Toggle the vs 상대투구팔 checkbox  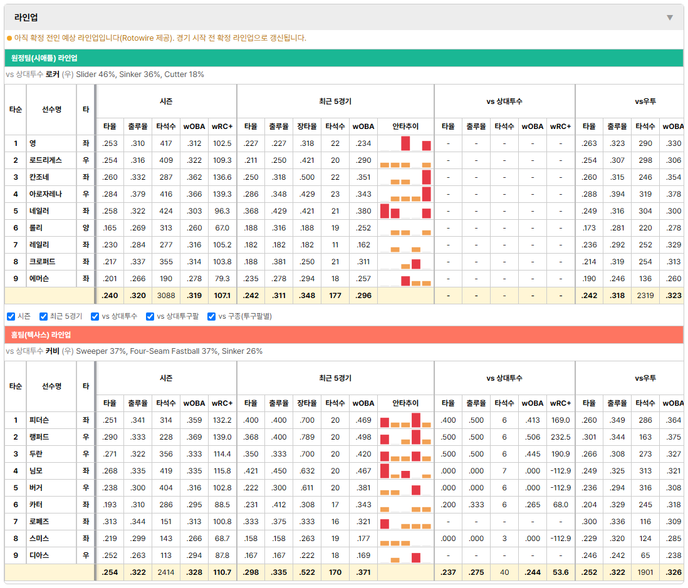[150, 317]
